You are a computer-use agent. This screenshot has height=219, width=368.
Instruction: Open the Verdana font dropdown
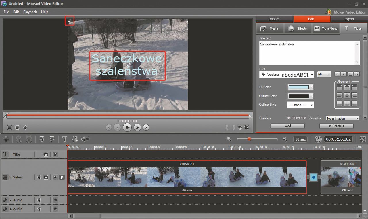286,75
